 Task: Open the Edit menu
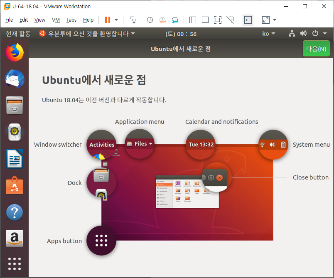point(24,20)
